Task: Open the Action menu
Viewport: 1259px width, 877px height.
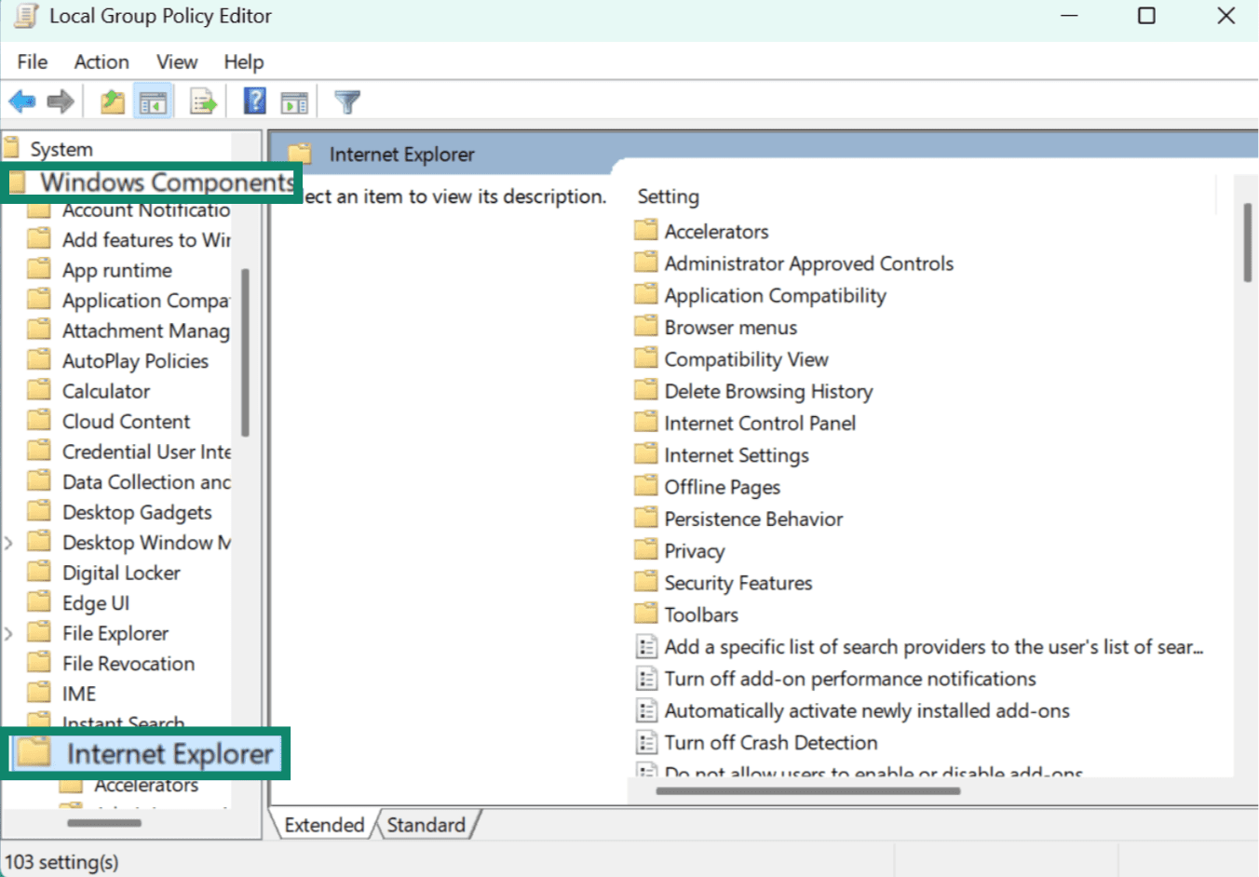Action: pos(102,61)
